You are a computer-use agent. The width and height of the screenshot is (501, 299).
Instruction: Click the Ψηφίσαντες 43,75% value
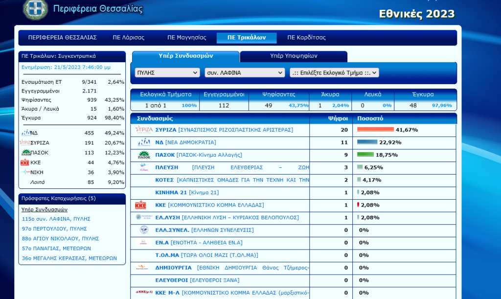(x=298, y=105)
